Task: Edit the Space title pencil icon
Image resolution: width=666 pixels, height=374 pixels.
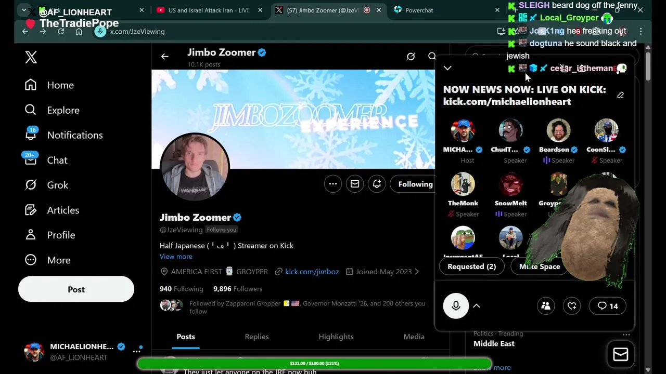Action: (620, 95)
